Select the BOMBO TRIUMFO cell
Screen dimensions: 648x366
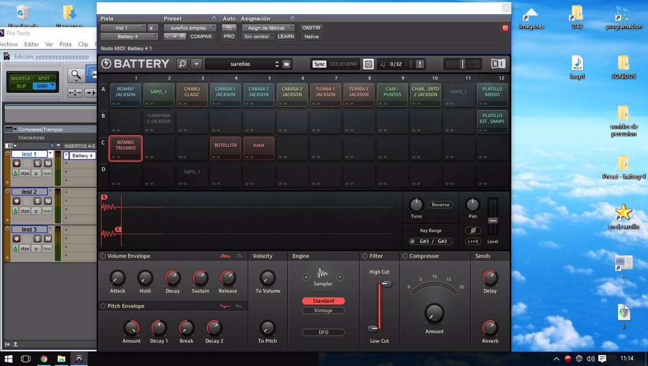click(x=125, y=148)
